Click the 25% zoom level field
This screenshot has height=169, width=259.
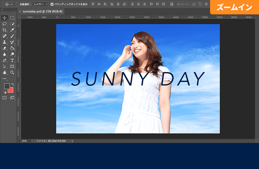(24, 141)
